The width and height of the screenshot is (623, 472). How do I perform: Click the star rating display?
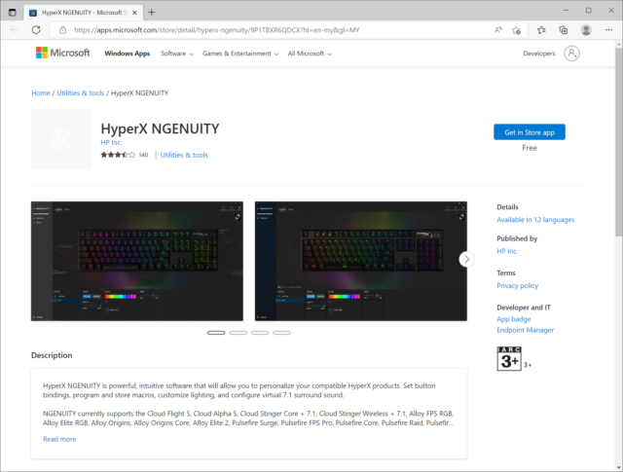(118, 155)
